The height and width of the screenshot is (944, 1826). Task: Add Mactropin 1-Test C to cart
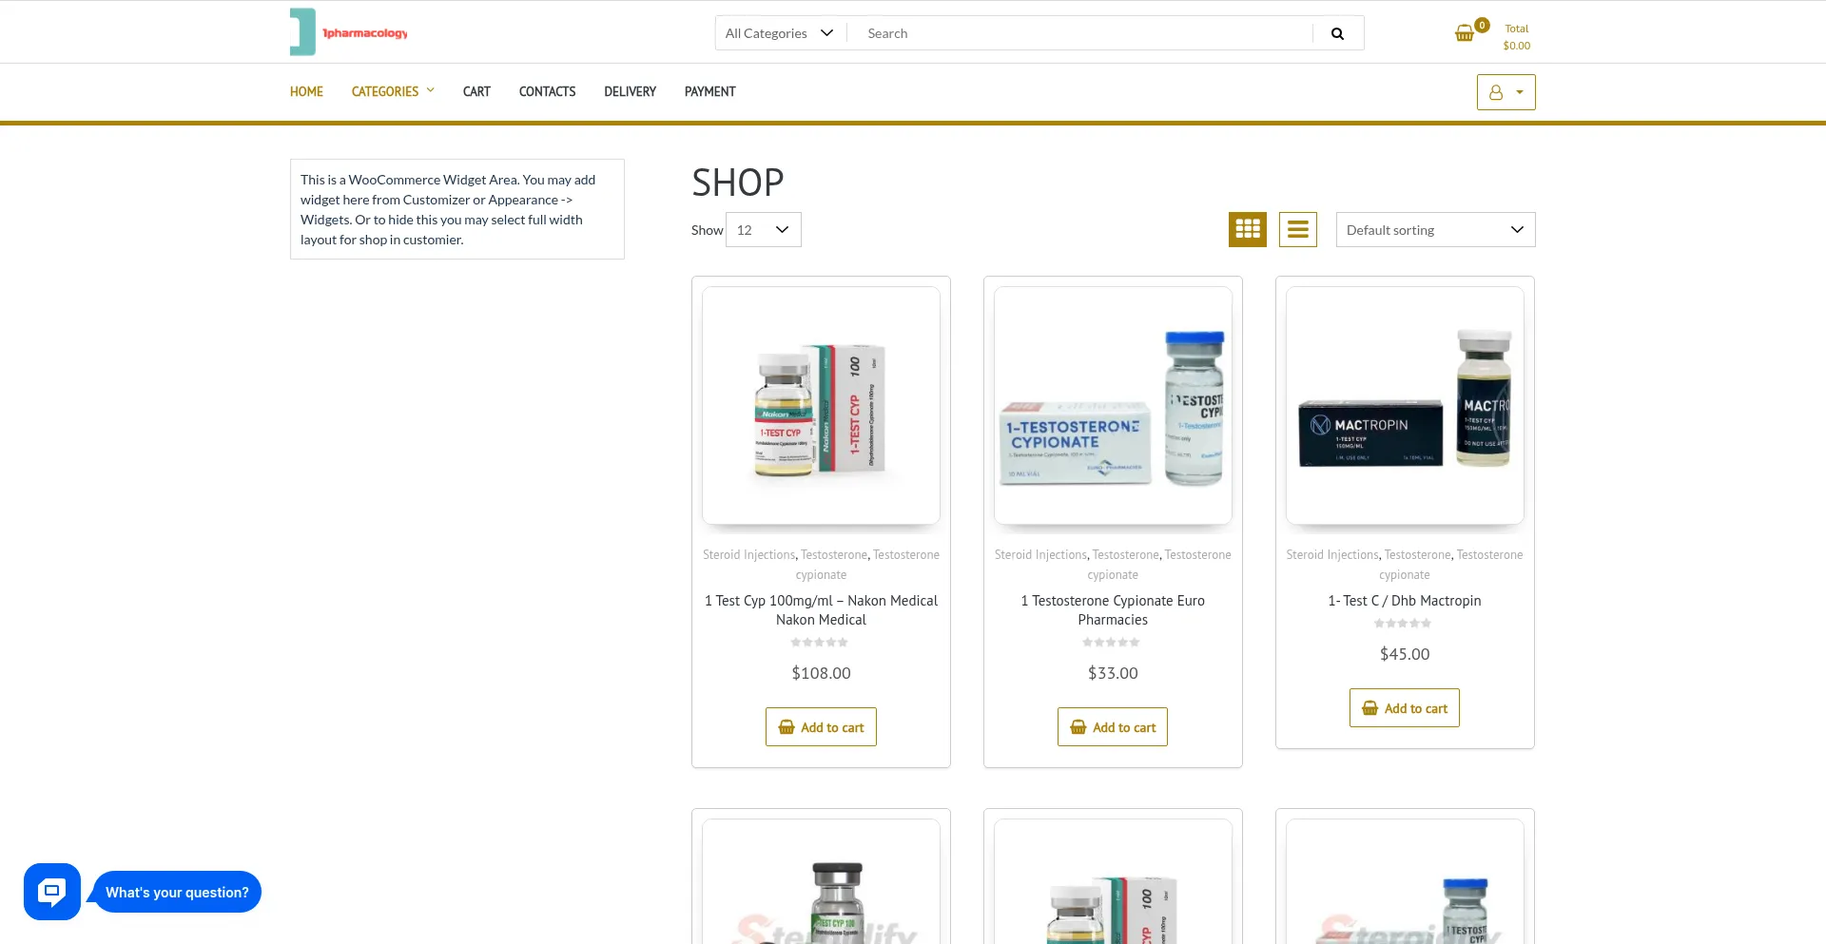pyautogui.click(x=1404, y=708)
